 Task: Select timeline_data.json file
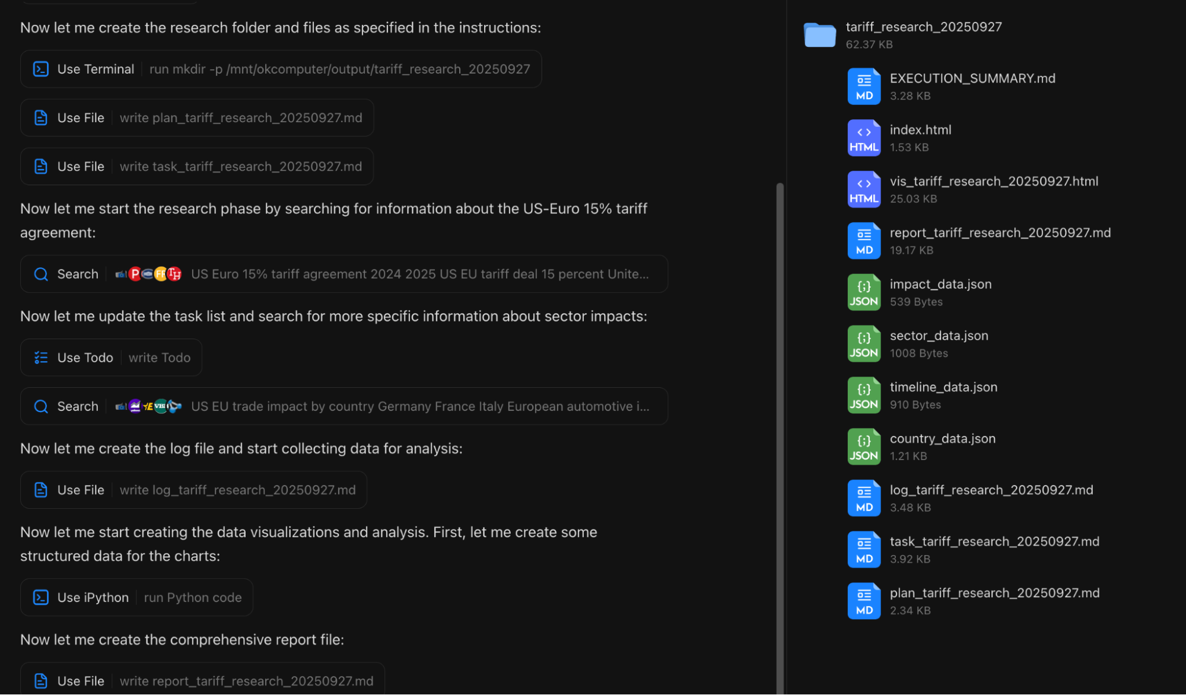click(x=943, y=387)
